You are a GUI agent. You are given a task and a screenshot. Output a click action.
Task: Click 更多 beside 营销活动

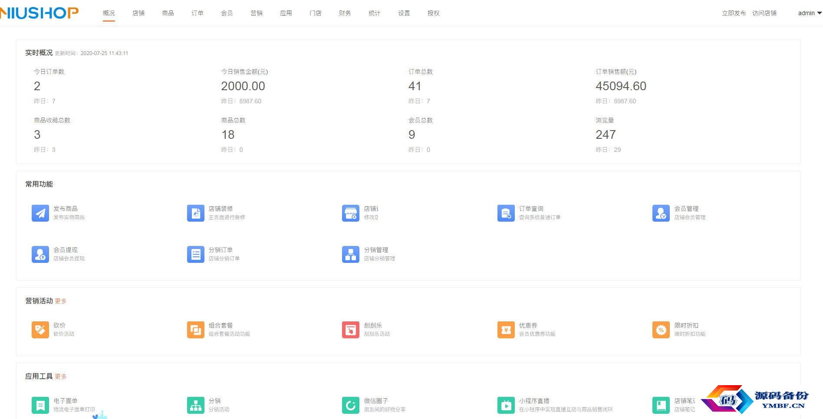[61, 301]
